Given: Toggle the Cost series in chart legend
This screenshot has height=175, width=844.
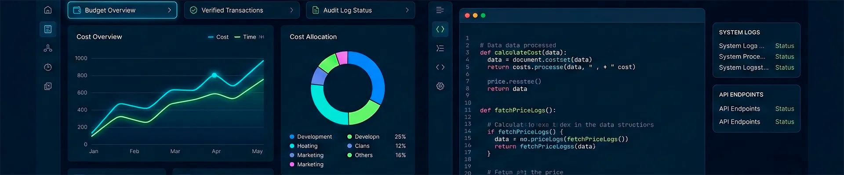Looking at the screenshot, I should click(218, 37).
